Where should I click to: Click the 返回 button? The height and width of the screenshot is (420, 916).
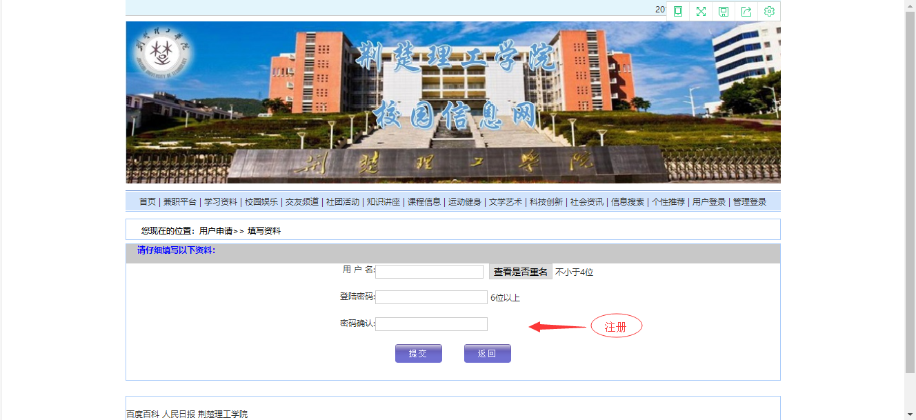(x=488, y=353)
